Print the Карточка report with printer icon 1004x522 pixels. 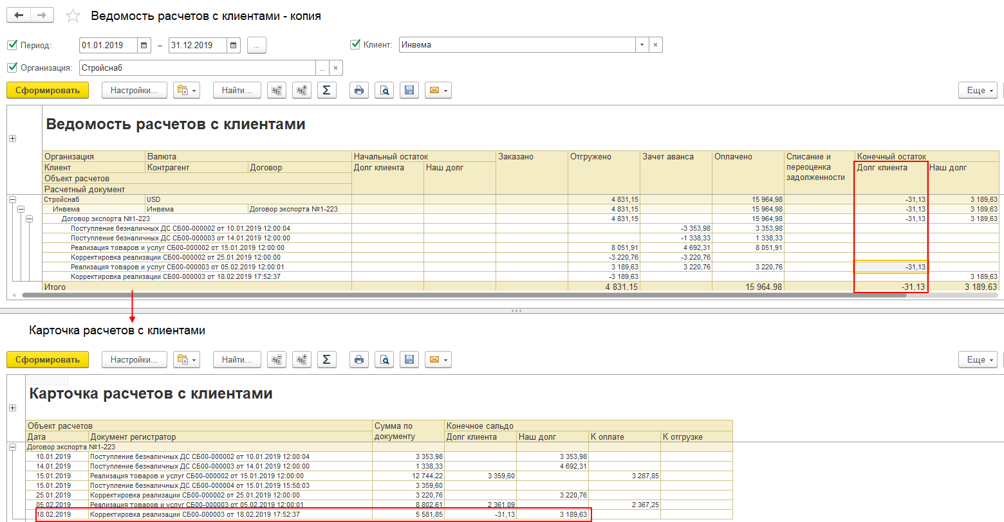coord(359,360)
